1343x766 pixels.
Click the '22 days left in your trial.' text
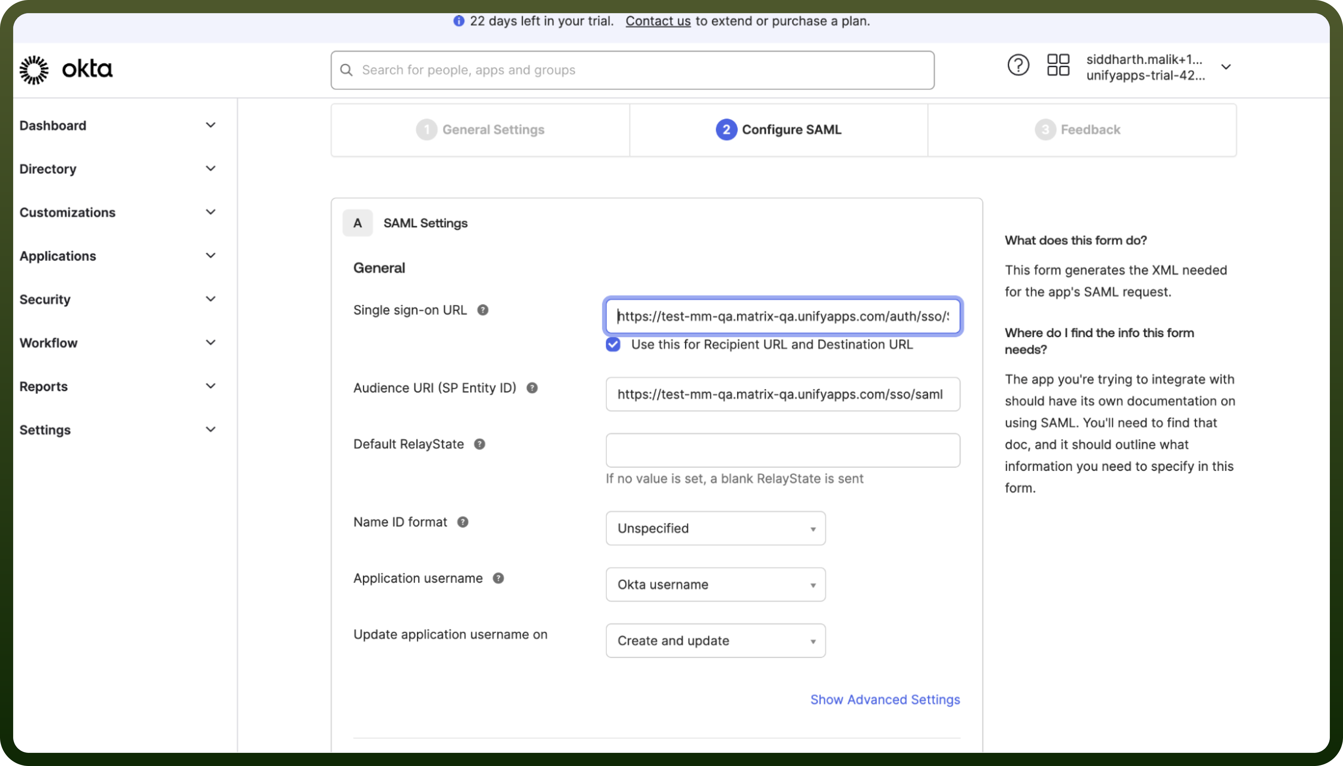[x=542, y=21]
